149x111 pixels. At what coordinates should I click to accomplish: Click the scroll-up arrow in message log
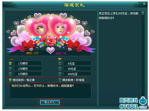coord(143,13)
